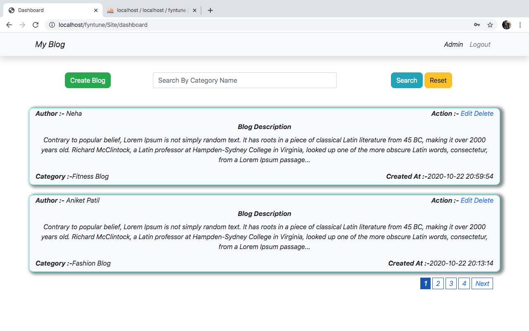Close the Dashboard tab
Viewport: 529px width, 331px height.
tap(96, 10)
